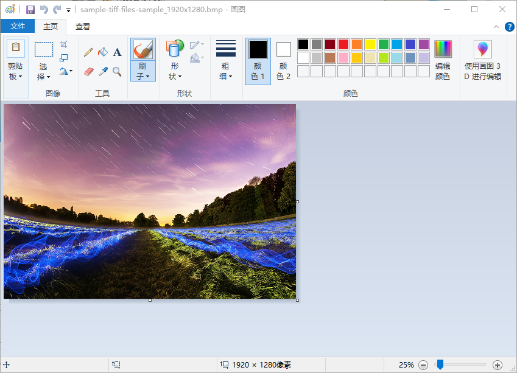Select the Magnifier tool

117,71
